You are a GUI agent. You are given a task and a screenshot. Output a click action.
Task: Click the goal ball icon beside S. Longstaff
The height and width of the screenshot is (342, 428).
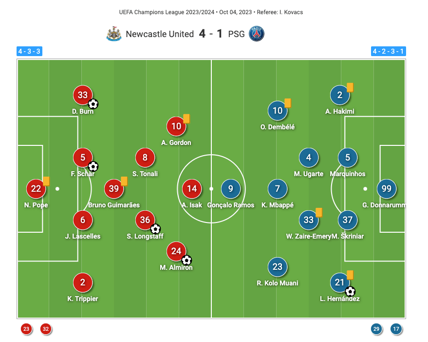coord(155,228)
